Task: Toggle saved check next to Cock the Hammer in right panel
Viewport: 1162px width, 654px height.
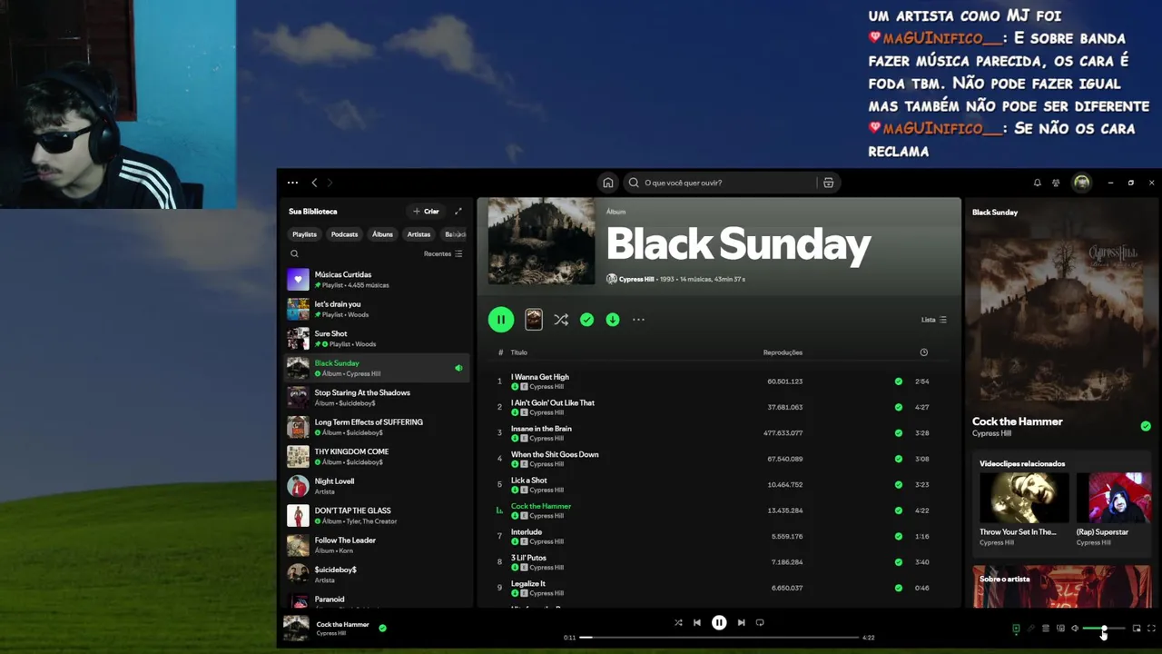Action: 1146,426
